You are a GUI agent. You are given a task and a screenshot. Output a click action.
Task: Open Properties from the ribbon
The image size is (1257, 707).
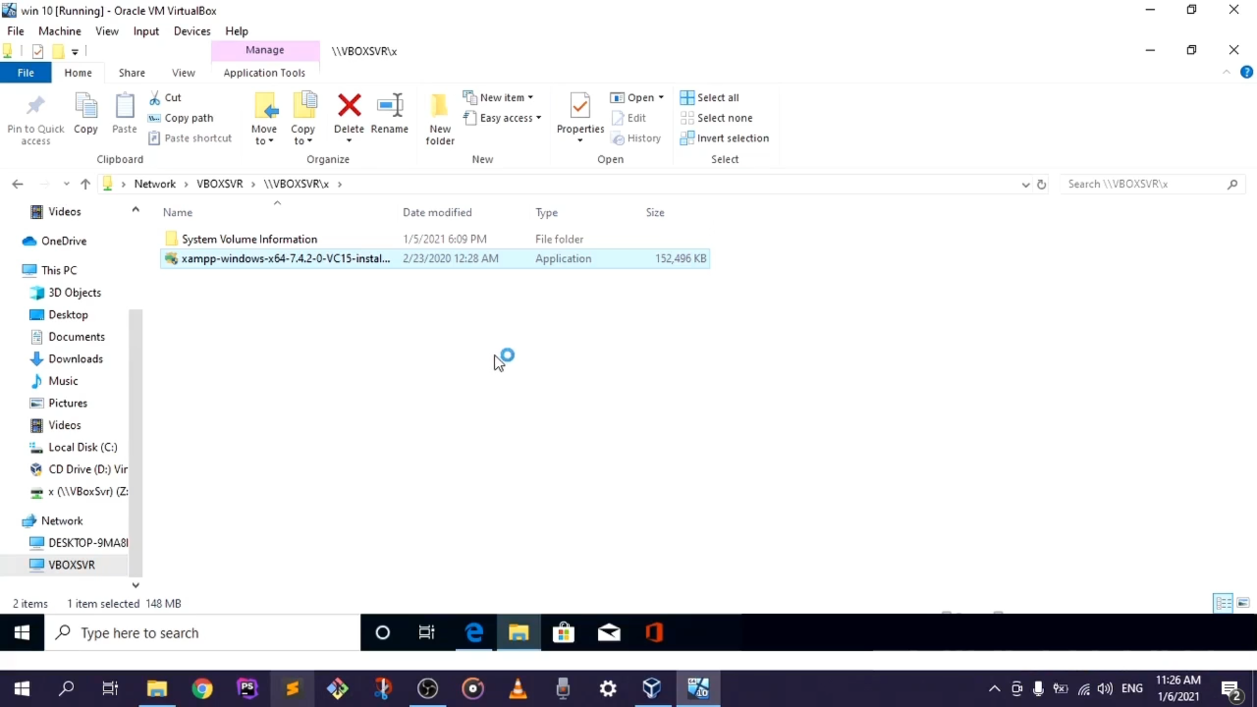point(580,118)
